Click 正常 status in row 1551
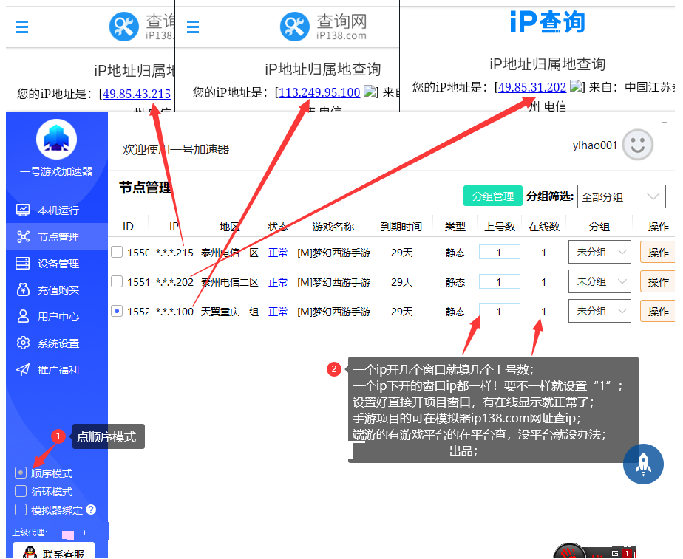Viewport: 683px width, 559px height. pyautogui.click(x=277, y=282)
